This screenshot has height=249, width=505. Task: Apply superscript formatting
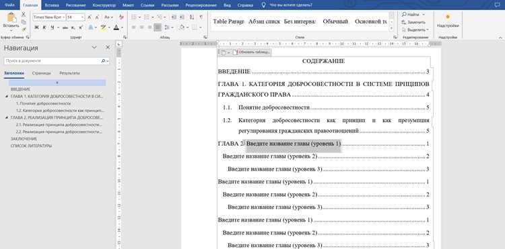pyautogui.click(x=81, y=28)
